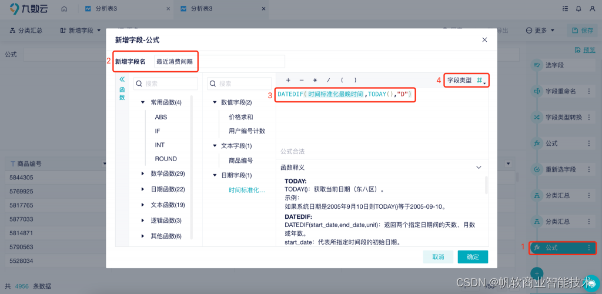602x294 pixels.
Task: Collapse the 日期字段(1) group
Action: [x=214, y=175]
